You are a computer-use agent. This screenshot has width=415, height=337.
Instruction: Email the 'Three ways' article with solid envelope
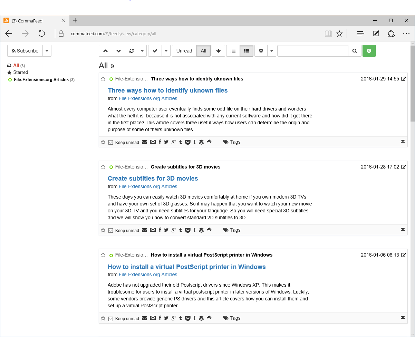click(145, 142)
